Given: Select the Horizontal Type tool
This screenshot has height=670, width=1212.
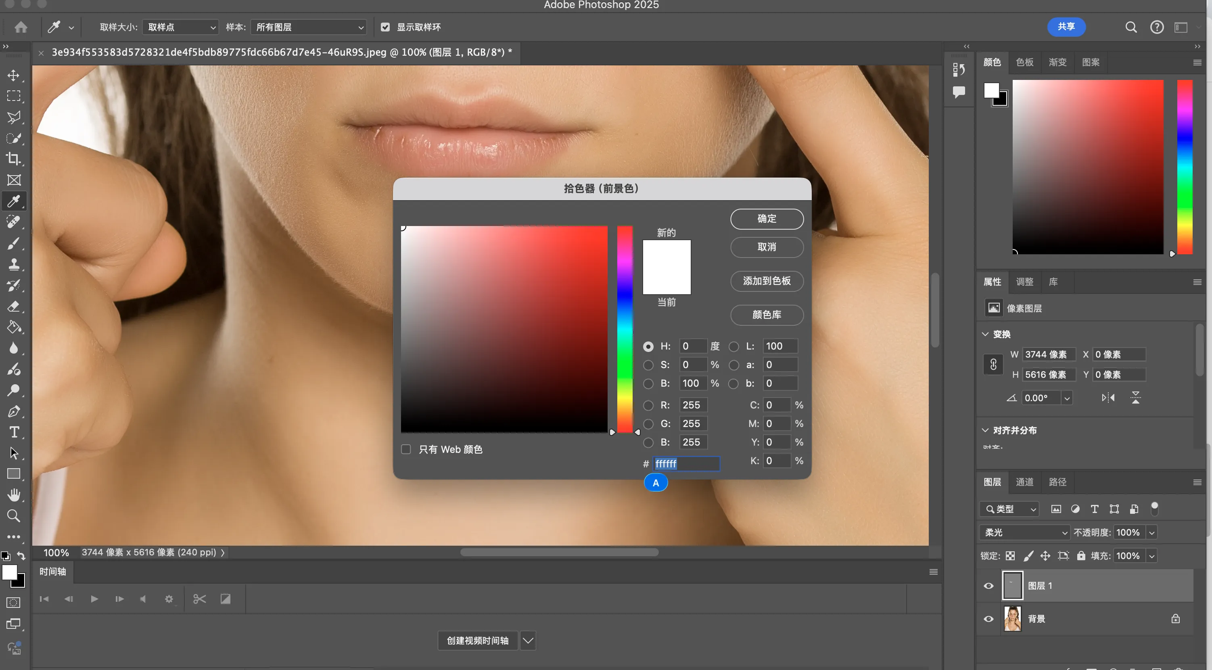Looking at the screenshot, I should point(14,432).
